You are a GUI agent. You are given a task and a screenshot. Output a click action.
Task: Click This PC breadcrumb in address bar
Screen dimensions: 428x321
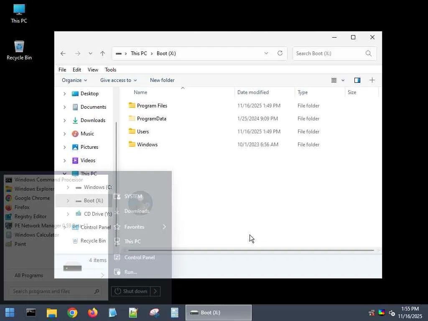tap(139, 53)
